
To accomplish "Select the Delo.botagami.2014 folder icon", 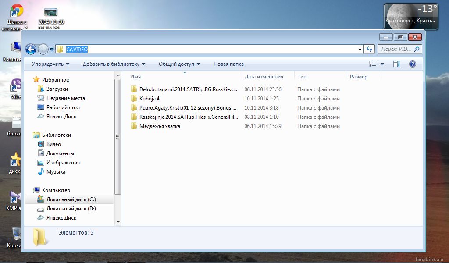I will (134, 89).
